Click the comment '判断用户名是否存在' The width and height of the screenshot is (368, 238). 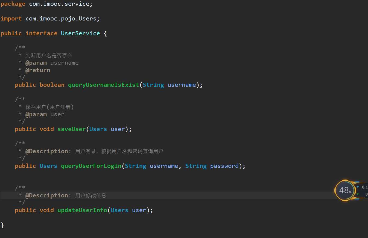pyautogui.click(x=49, y=55)
